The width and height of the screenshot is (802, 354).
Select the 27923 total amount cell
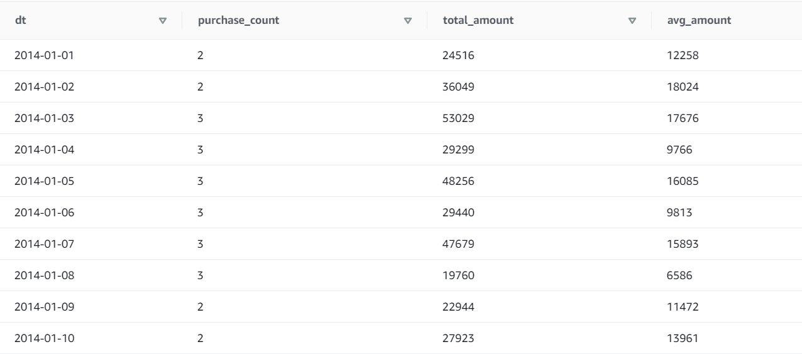tap(458, 338)
